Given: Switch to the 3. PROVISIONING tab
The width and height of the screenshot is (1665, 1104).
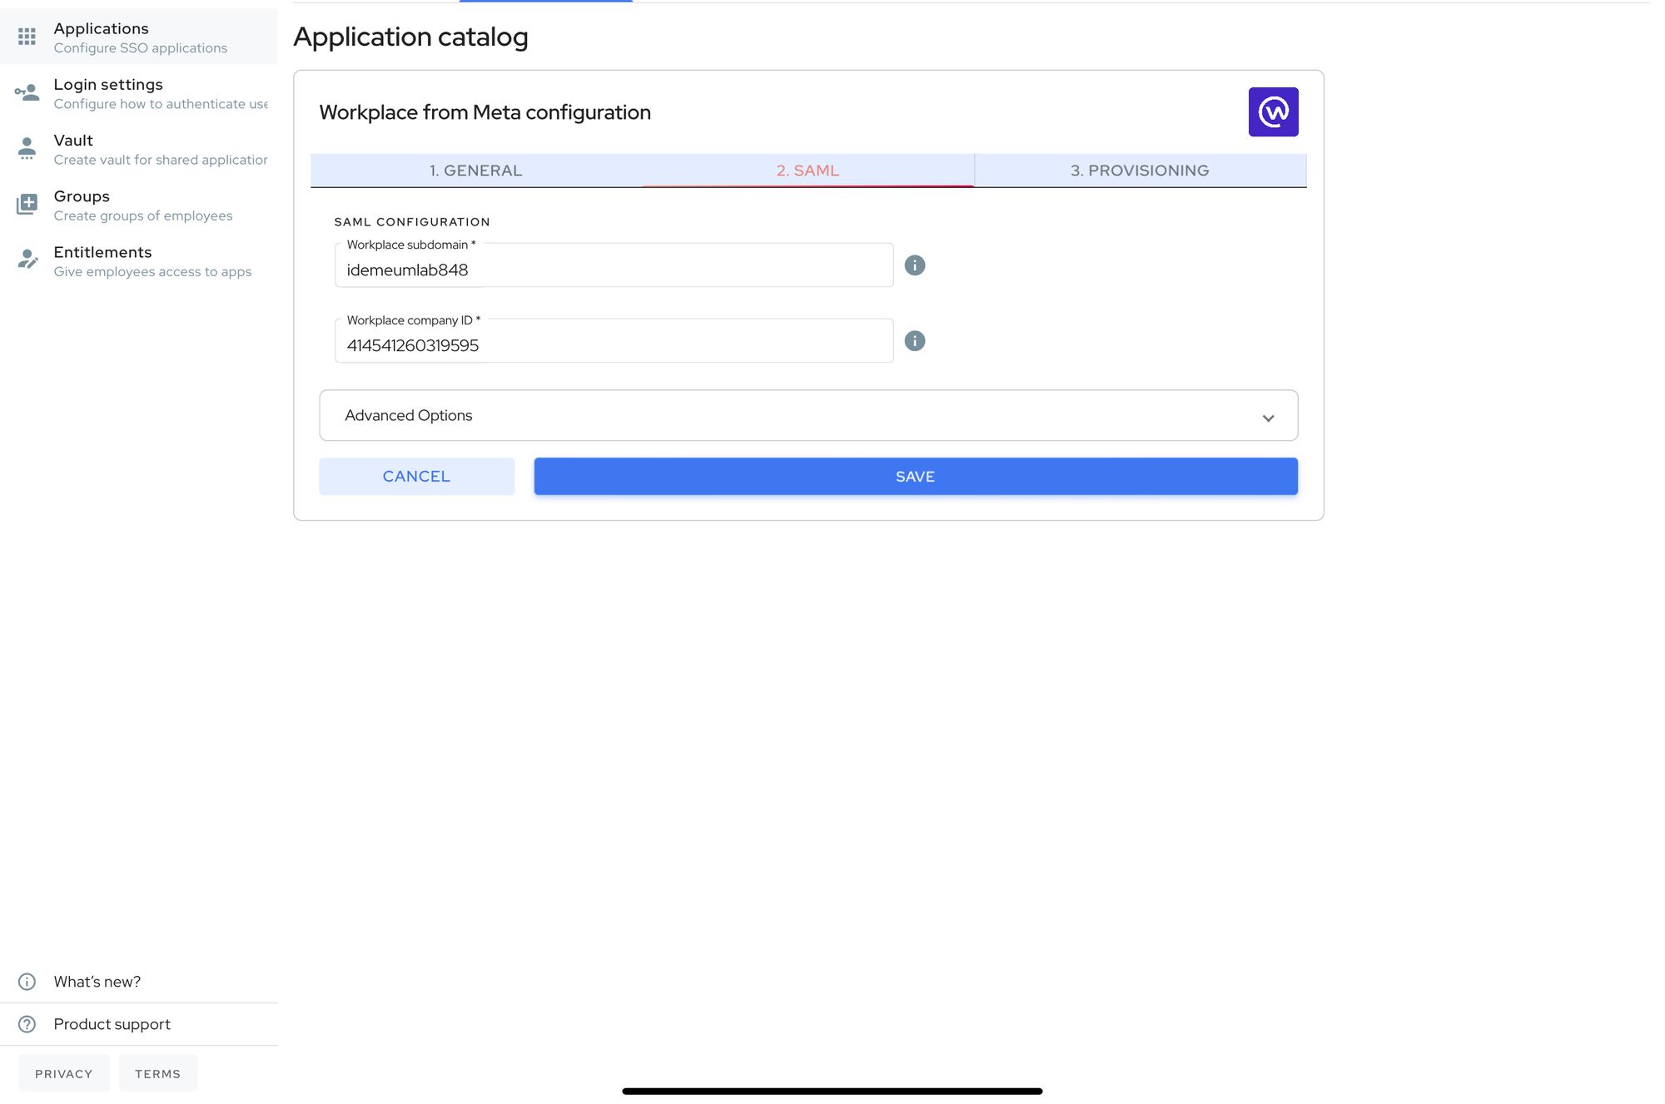Looking at the screenshot, I should pyautogui.click(x=1140, y=171).
